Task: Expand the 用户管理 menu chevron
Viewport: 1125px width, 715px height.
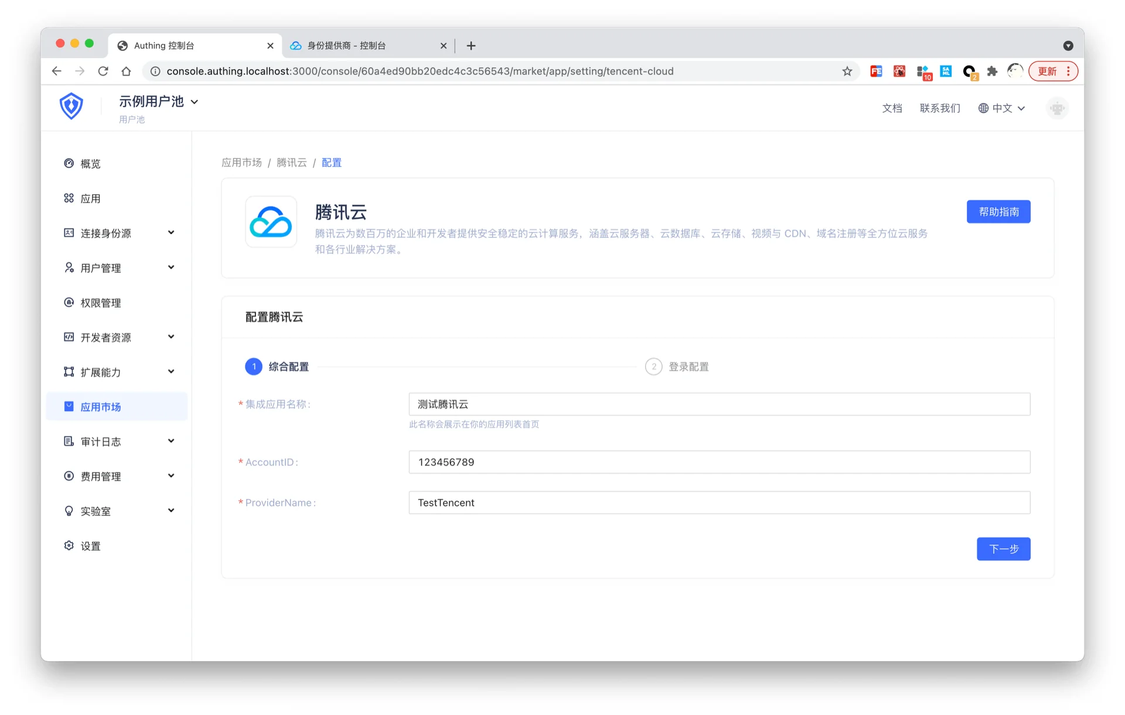Action: coord(171,267)
